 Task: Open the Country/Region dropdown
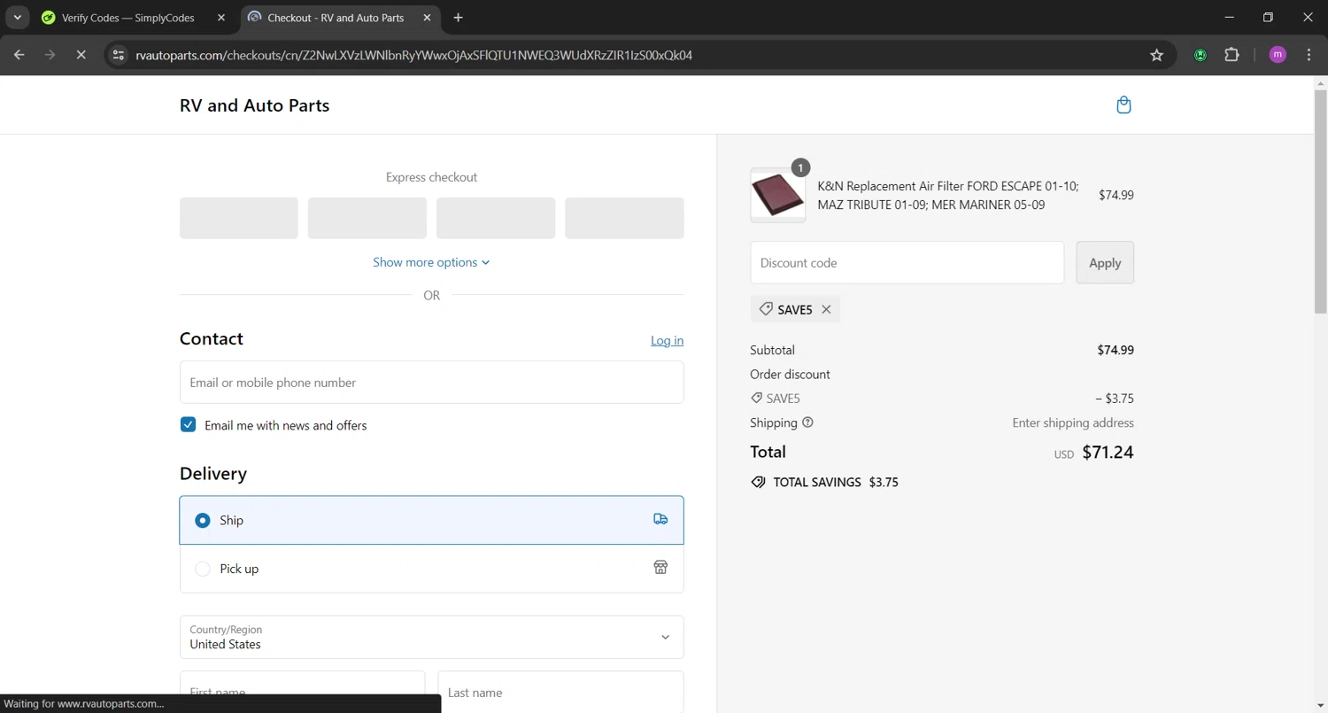(431, 637)
